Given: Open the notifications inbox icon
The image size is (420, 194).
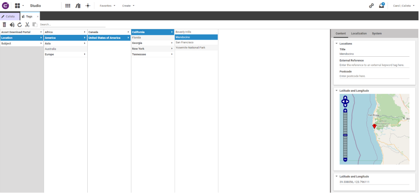Looking at the screenshot, I should [382, 5].
